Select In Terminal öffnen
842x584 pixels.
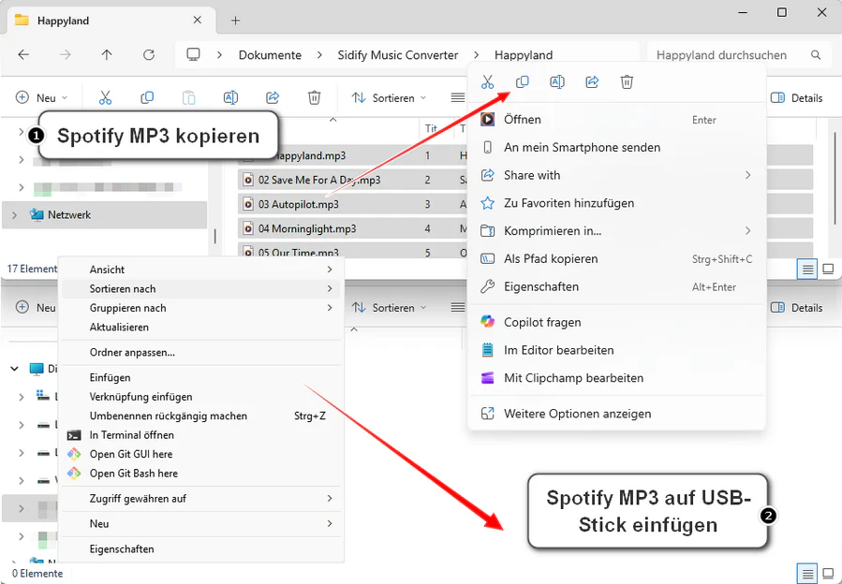click(x=200, y=435)
